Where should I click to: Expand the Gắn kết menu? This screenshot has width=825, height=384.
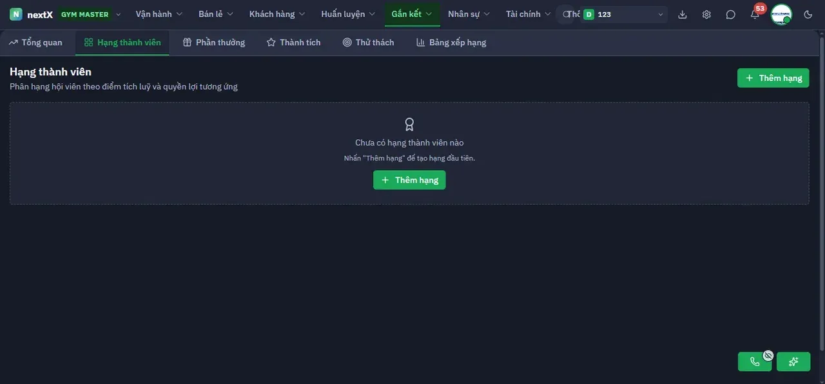(412, 14)
